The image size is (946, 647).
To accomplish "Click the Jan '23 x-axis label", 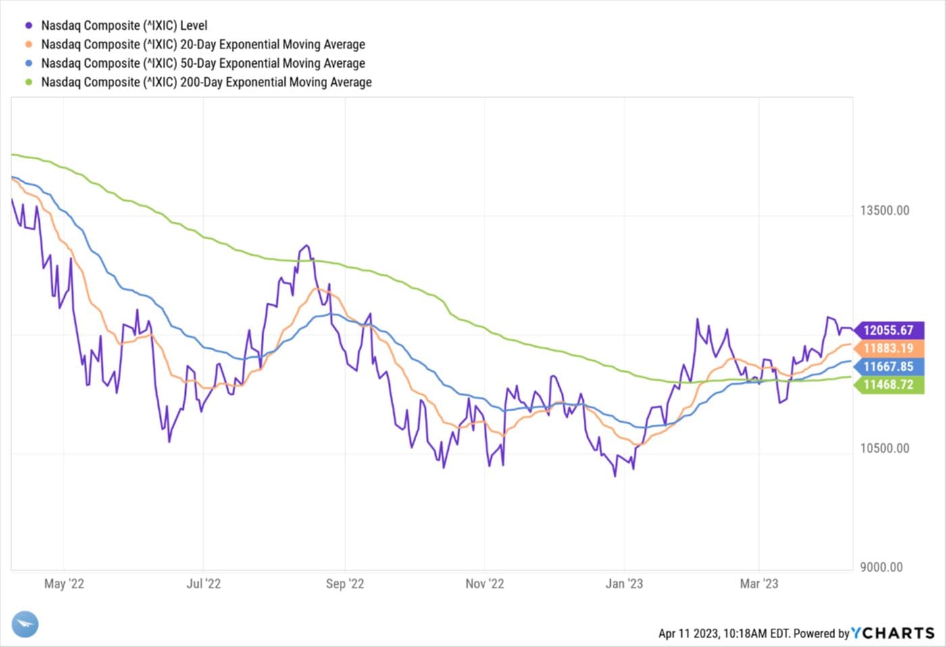I will click(x=624, y=583).
